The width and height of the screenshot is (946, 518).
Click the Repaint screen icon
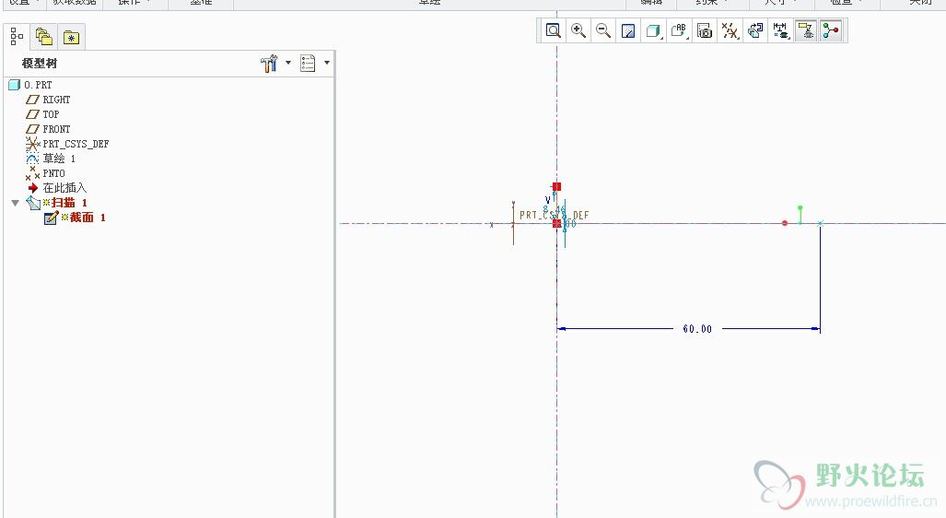pyautogui.click(x=628, y=30)
